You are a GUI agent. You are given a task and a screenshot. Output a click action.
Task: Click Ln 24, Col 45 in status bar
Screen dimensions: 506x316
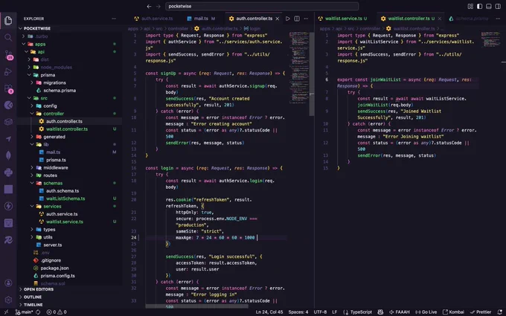coord(269,312)
